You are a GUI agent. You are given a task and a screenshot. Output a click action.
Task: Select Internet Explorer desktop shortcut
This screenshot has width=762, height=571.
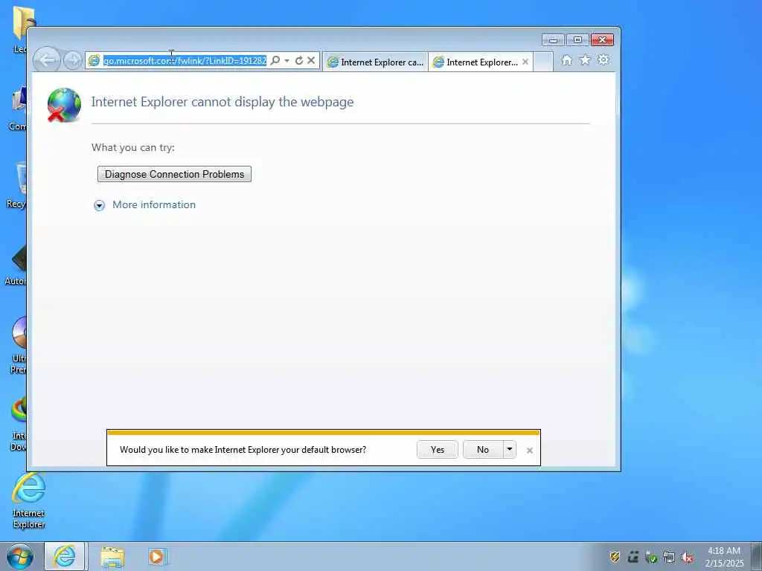click(29, 501)
